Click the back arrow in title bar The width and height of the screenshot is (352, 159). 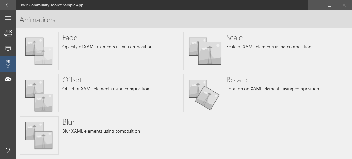pos(8,5)
